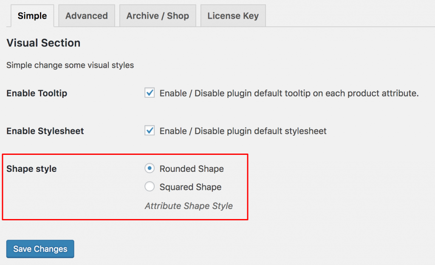Click the Shape style label

[x=31, y=168]
